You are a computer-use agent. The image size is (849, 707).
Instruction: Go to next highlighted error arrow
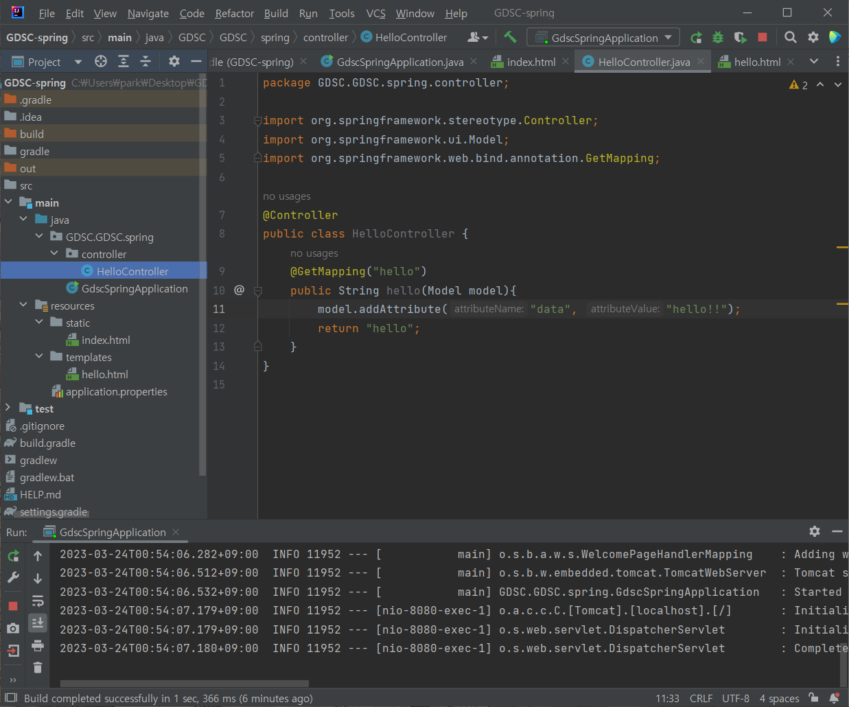pyautogui.click(x=838, y=84)
